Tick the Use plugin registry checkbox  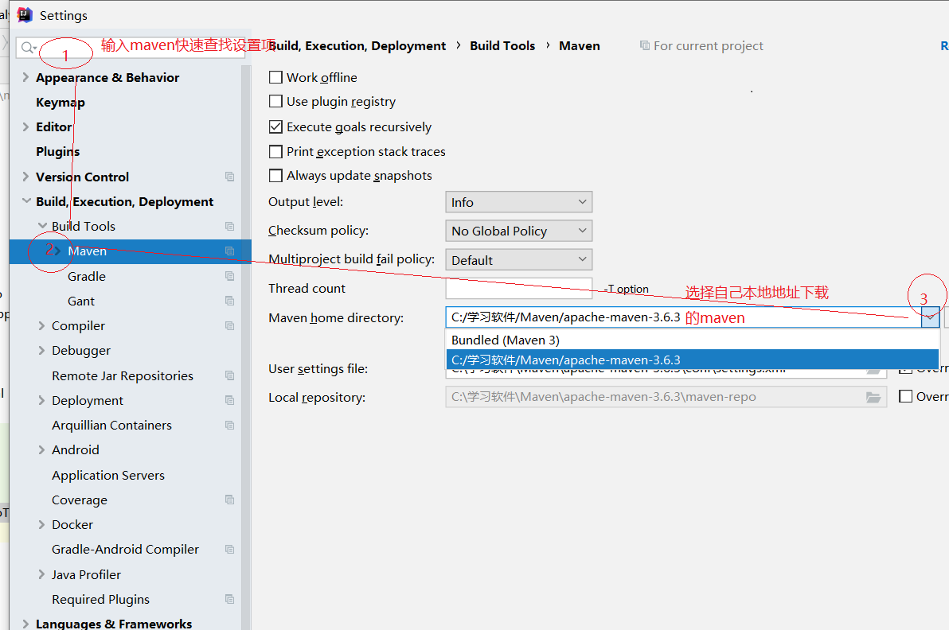coord(275,102)
